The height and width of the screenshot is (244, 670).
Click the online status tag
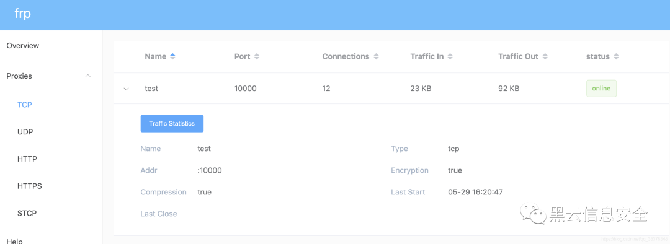(601, 89)
